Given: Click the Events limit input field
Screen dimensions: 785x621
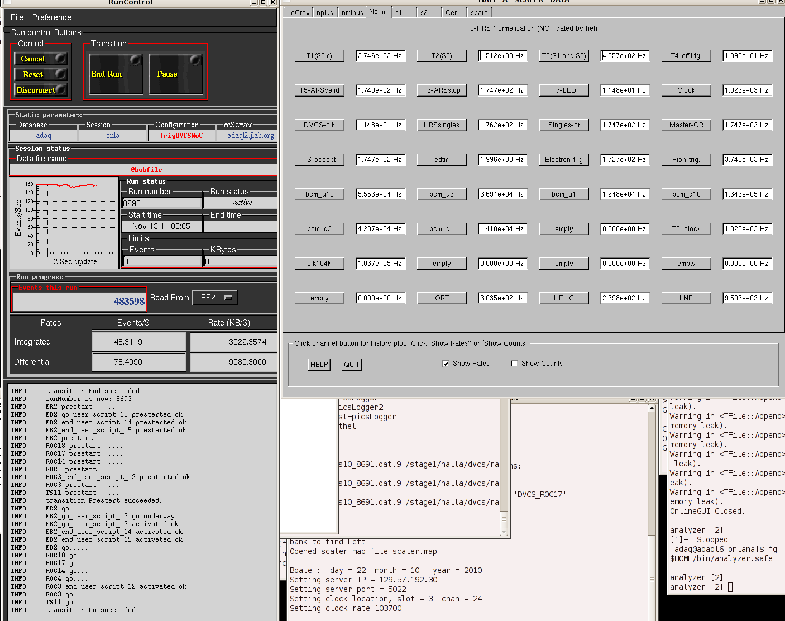Looking at the screenshot, I should [162, 261].
